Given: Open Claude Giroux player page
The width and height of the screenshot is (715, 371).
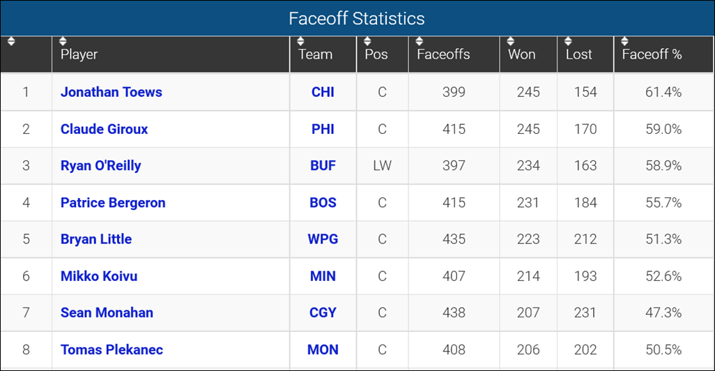Looking at the screenshot, I should (104, 129).
